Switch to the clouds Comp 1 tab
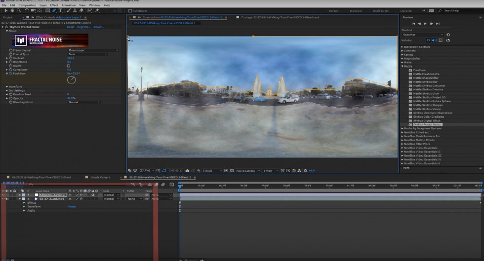Viewport: 484px width, 261px height. pyautogui.click(x=100, y=177)
